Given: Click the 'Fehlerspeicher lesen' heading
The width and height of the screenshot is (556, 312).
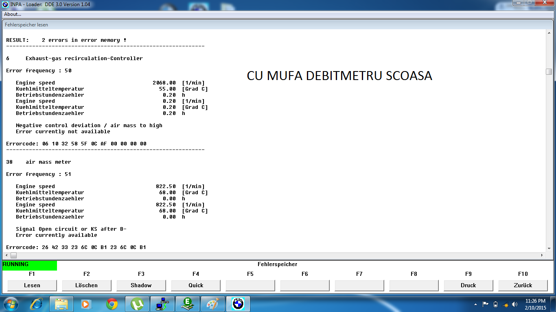Looking at the screenshot, I should point(26,25).
